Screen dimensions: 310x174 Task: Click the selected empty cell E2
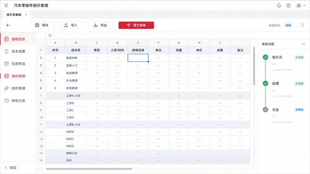[x=138, y=58]
